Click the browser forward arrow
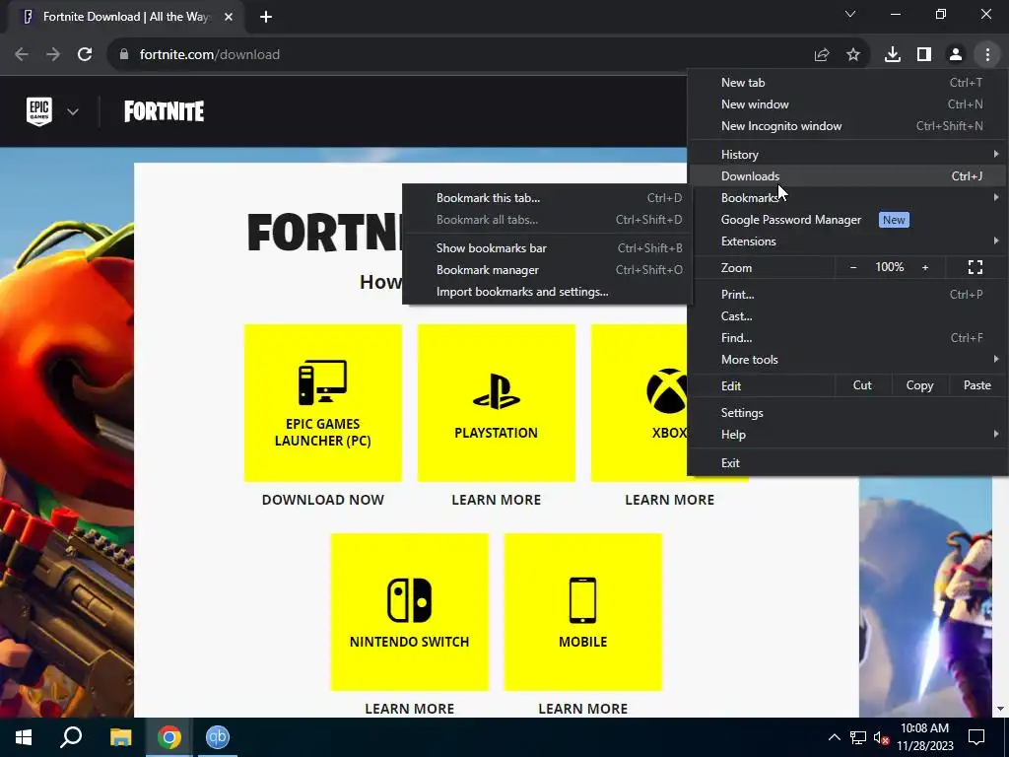 (x=53, y=55)
